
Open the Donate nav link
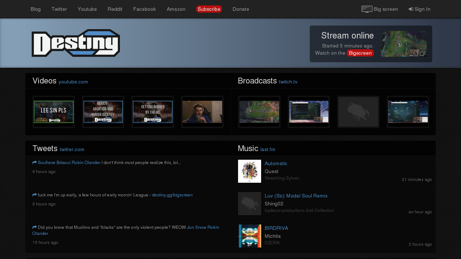pos(241,9)
